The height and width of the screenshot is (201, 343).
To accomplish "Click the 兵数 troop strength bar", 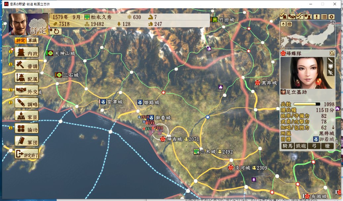I will [x=307, y=104].
